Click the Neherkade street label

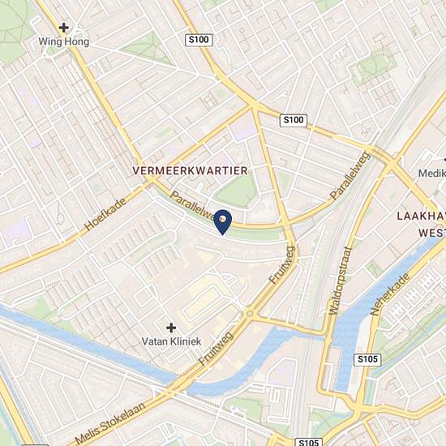click(x=390, y=294)
